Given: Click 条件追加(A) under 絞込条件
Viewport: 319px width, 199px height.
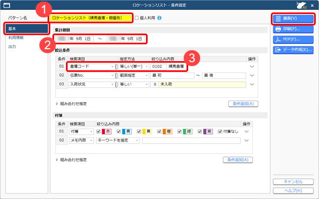Looking at the screenshot, I should coord(243,104).
